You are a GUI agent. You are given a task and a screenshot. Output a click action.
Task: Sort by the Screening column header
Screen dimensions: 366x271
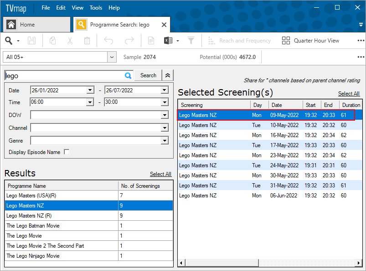tap(214, 105)
